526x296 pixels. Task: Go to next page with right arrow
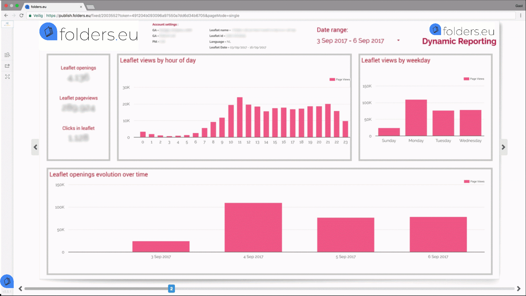(503, 147)
